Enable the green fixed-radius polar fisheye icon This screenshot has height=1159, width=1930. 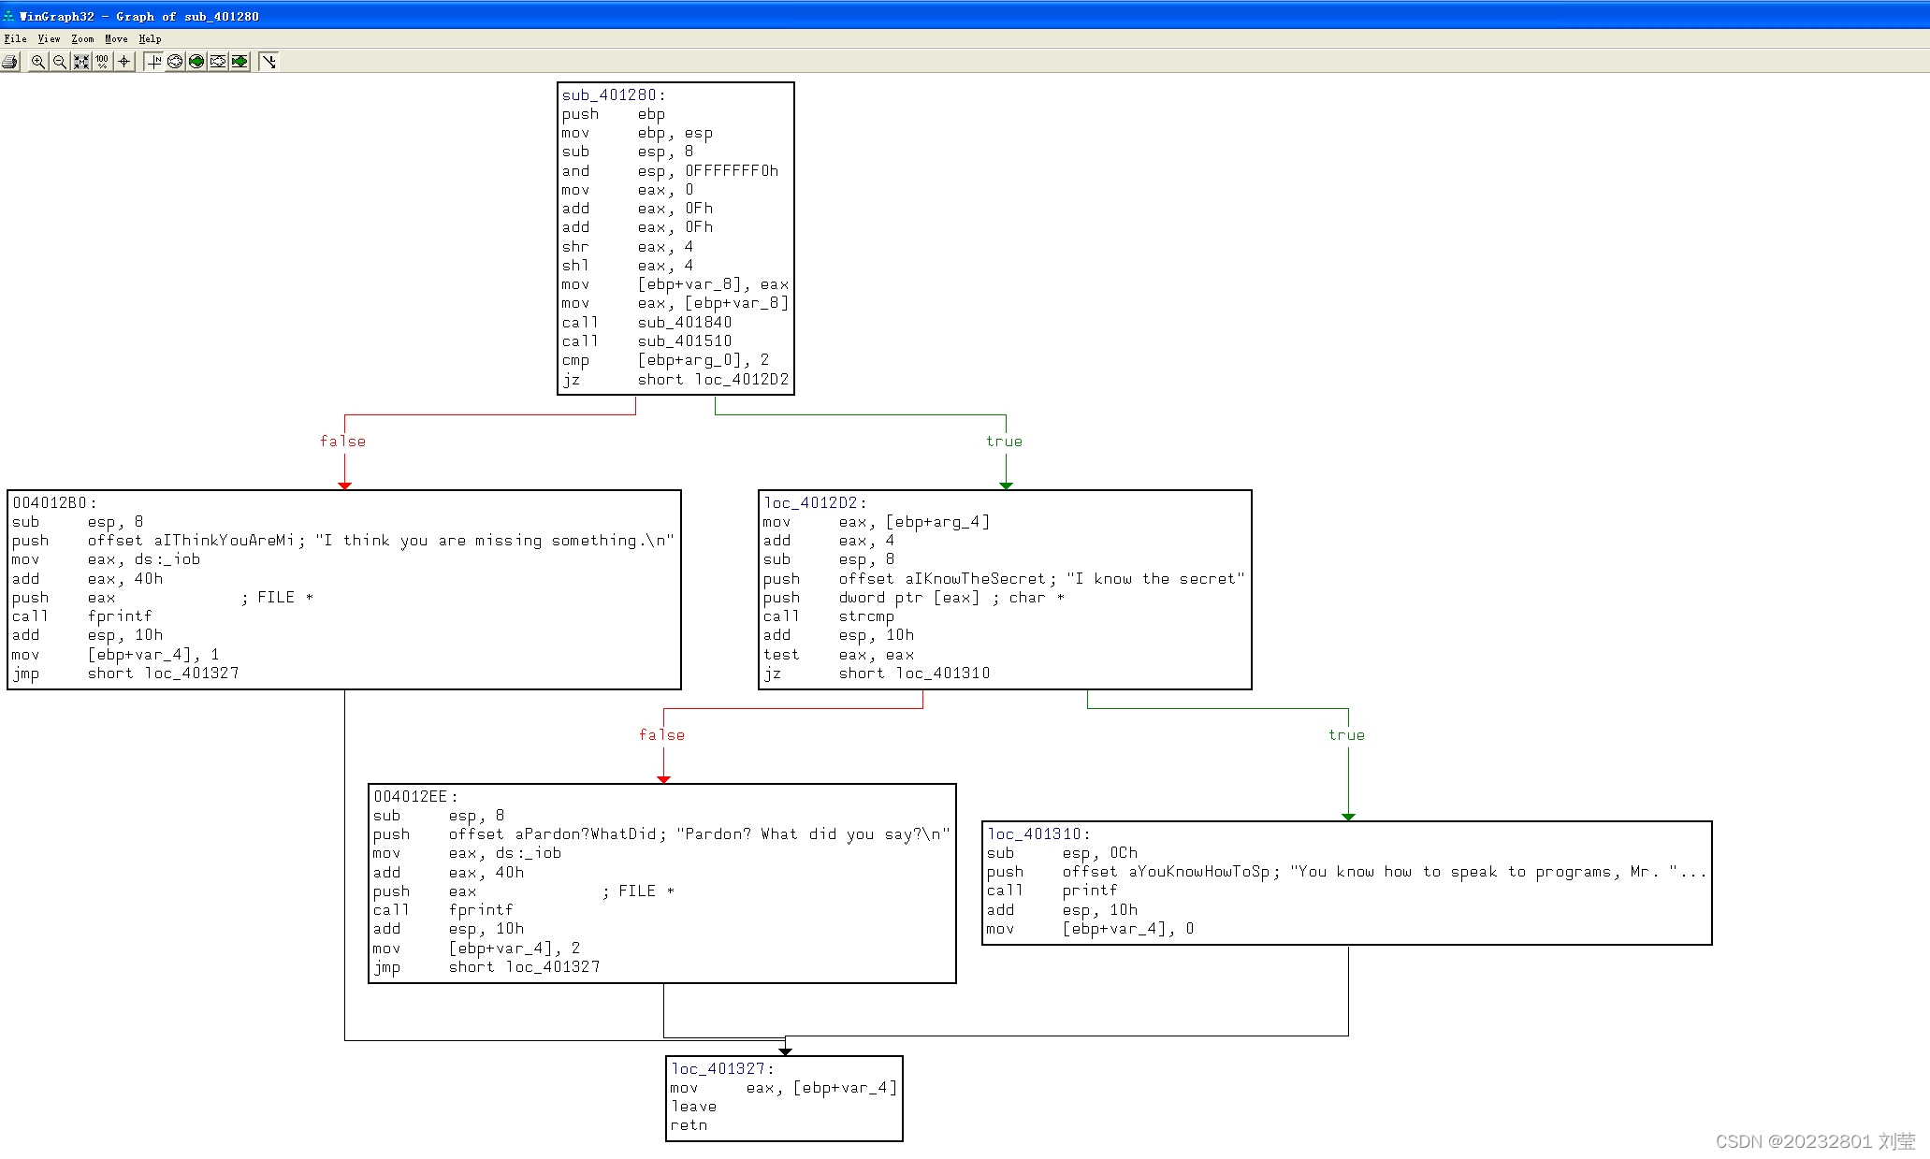point(196,62)
